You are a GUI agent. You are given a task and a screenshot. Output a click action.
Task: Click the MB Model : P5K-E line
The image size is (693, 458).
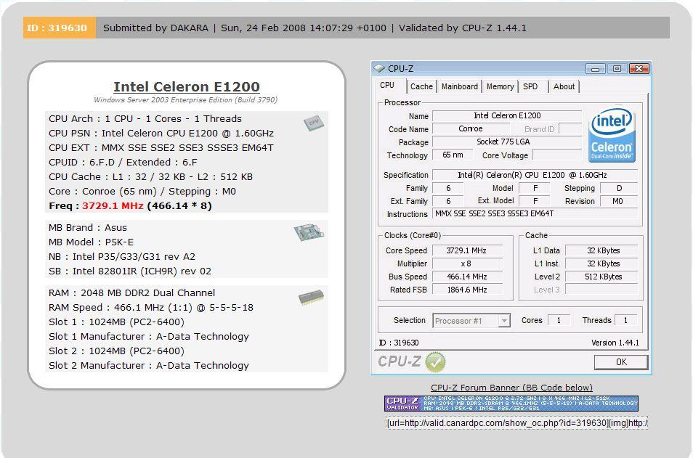click(91, 242)
